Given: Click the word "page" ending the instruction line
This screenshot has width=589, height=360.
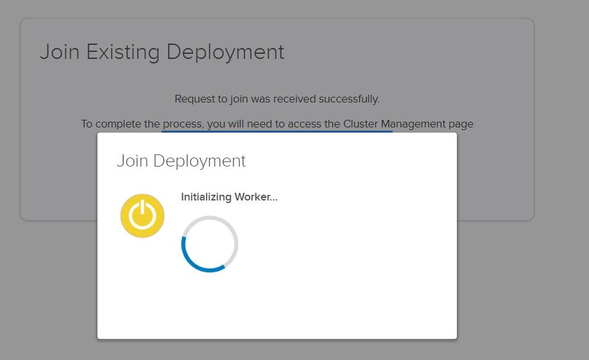Looking at the screenshot, I should point(461,124).
